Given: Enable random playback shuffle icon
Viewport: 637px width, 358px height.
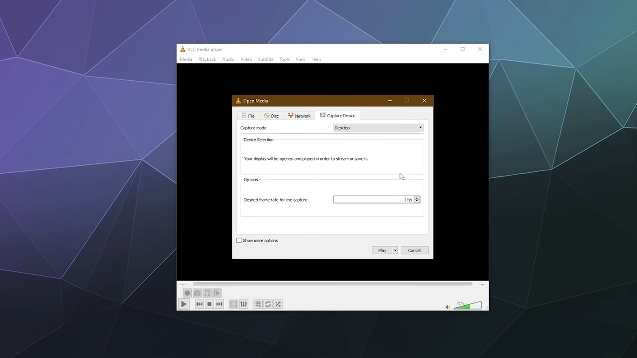Looking at the screenshot, I should (x=278, y=304).
